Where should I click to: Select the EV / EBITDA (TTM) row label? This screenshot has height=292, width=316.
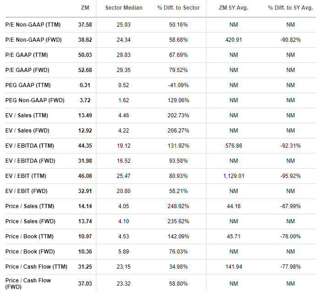coord(30,146)
